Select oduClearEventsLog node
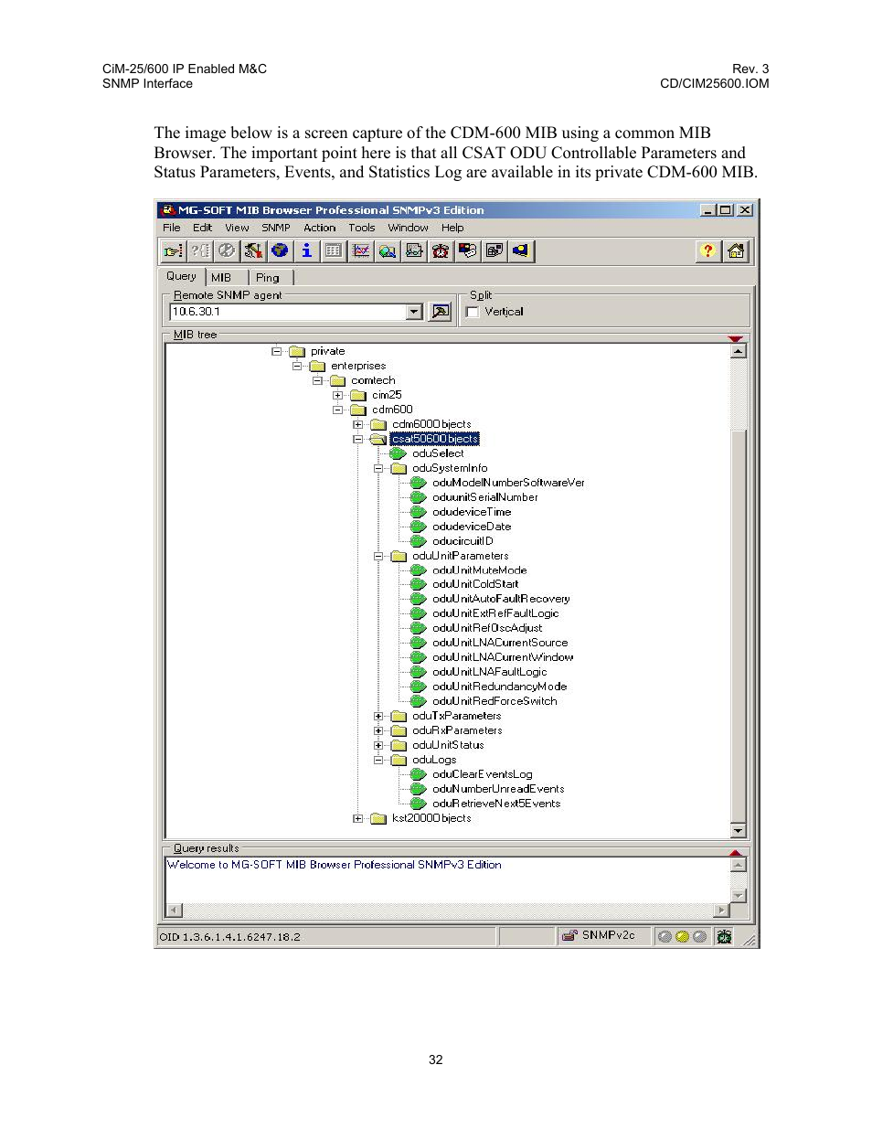Image resolution: width=872 pixels, height=1129 pixels. point(482,774)
